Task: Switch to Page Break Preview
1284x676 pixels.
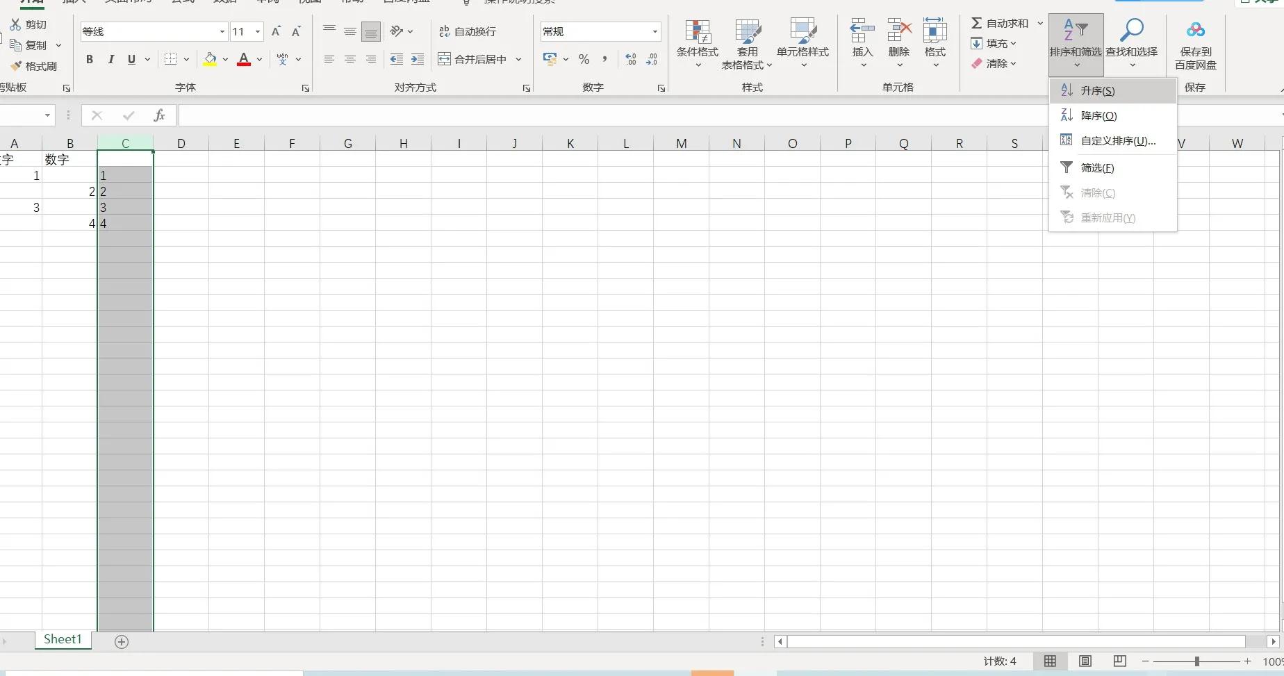Action: 1119,661
